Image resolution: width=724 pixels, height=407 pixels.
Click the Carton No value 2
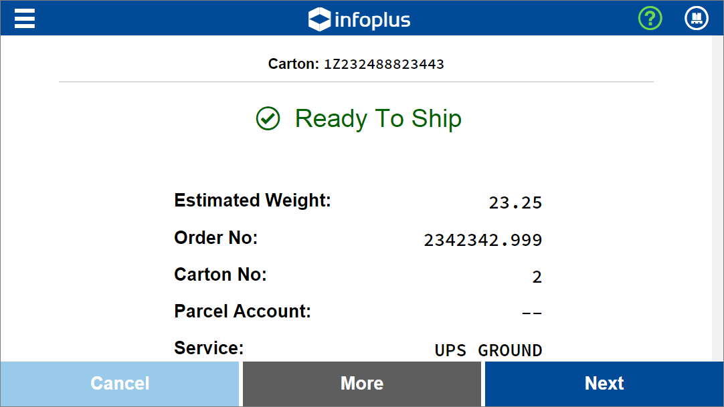537,277
